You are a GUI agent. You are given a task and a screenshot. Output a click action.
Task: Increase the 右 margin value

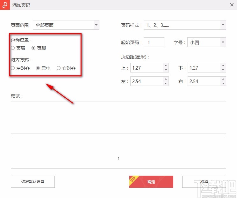point(223,79)
